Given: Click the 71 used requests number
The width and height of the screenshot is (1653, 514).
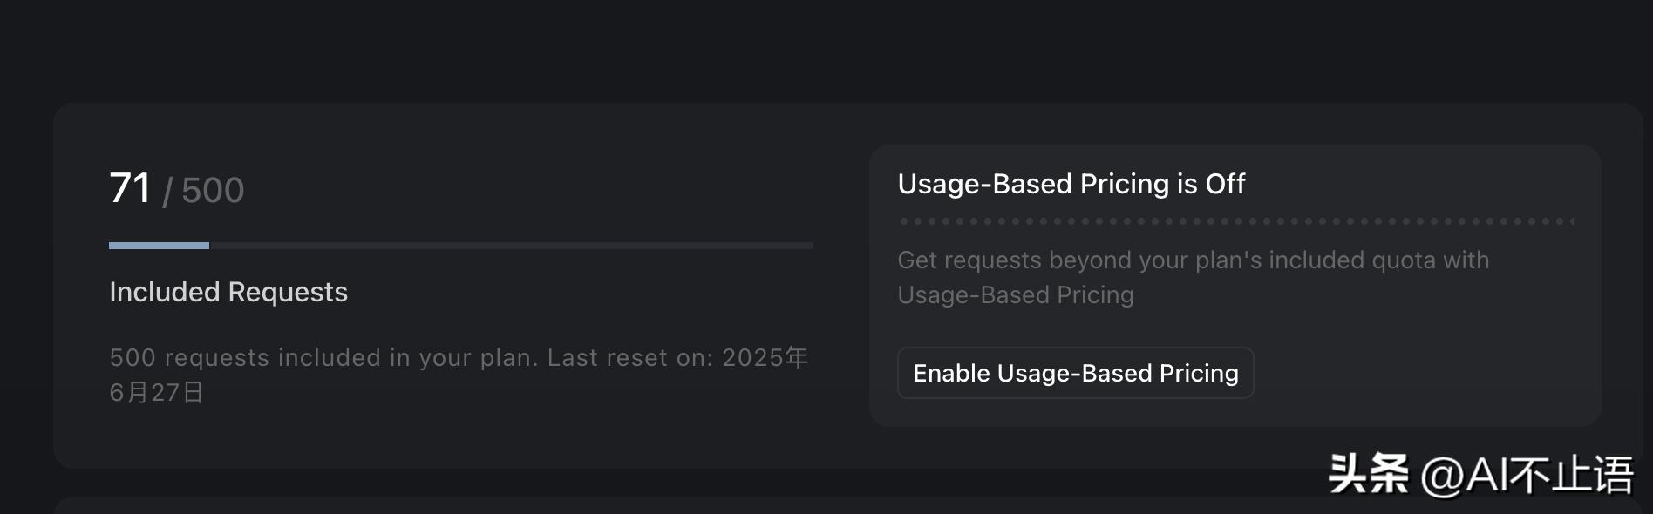Looking at the screenshot, I should [130, 188].
